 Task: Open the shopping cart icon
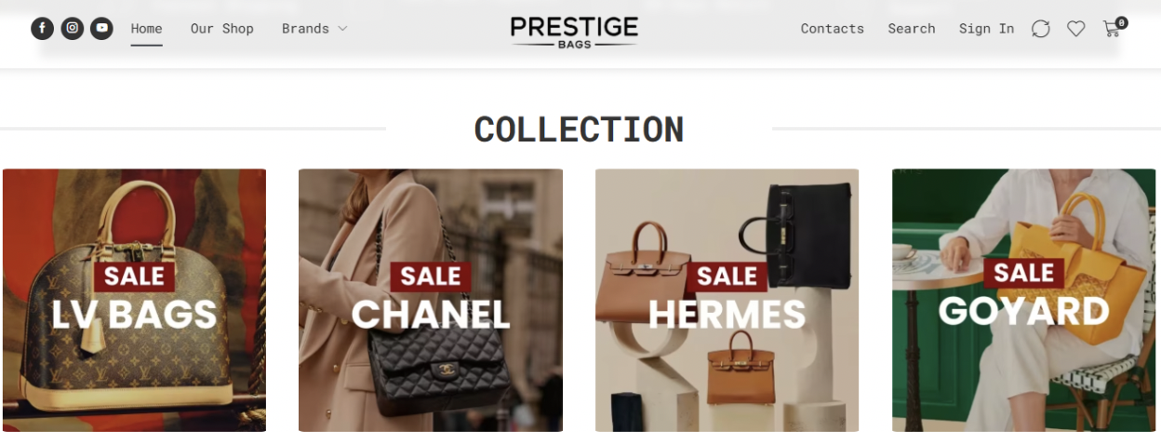coord(1111,29)
